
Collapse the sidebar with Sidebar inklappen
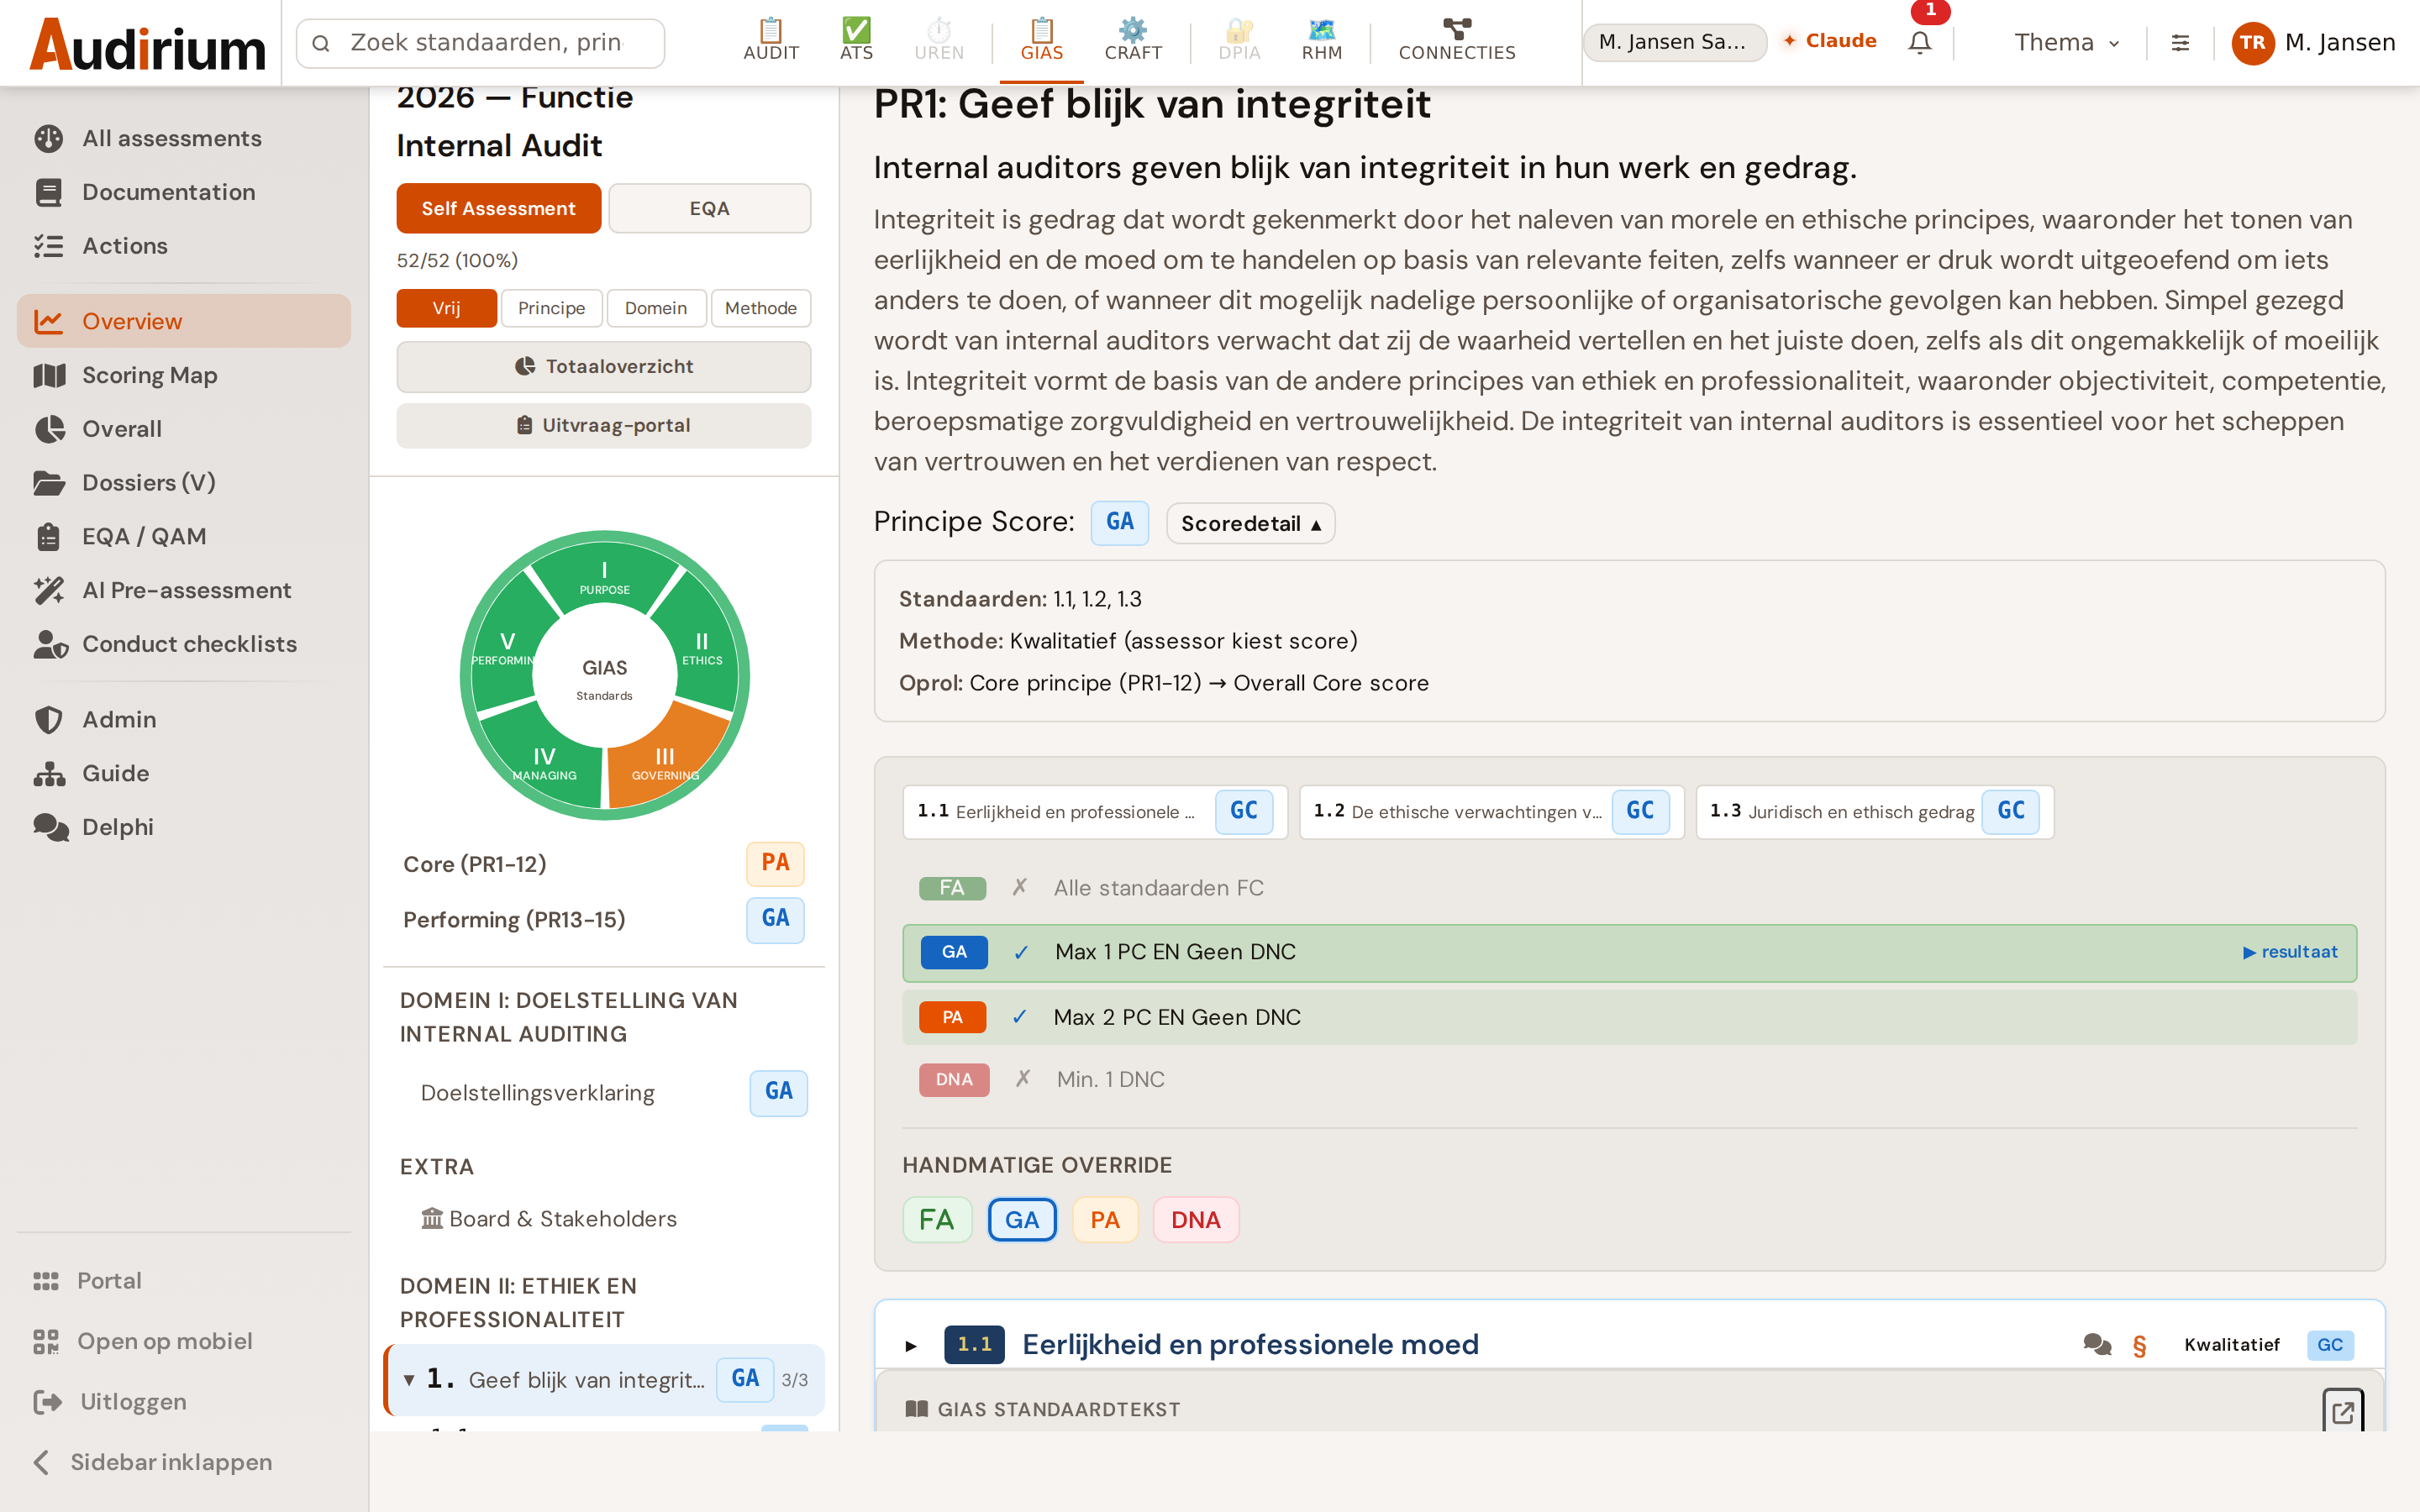(184, 1463)
